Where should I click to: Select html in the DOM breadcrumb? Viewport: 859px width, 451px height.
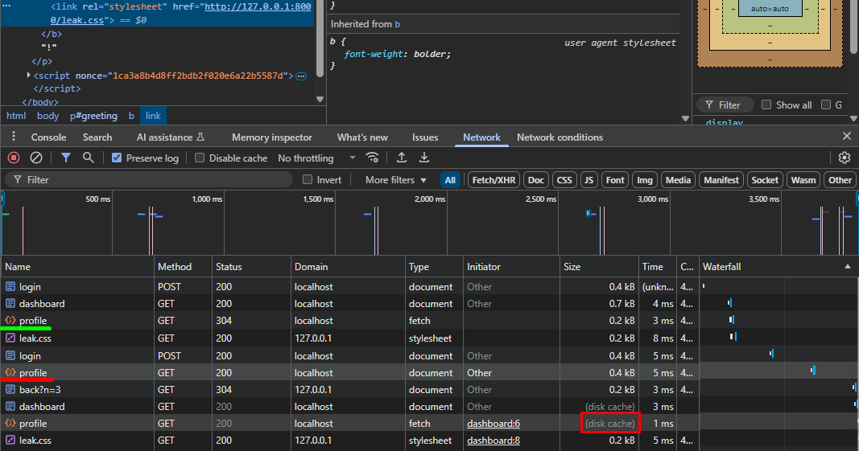(x=16, y=116)
